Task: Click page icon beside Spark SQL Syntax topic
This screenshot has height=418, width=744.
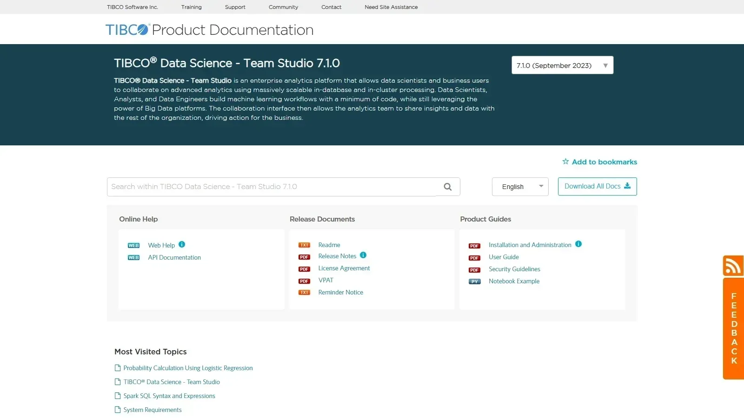Action: [118, 396]
